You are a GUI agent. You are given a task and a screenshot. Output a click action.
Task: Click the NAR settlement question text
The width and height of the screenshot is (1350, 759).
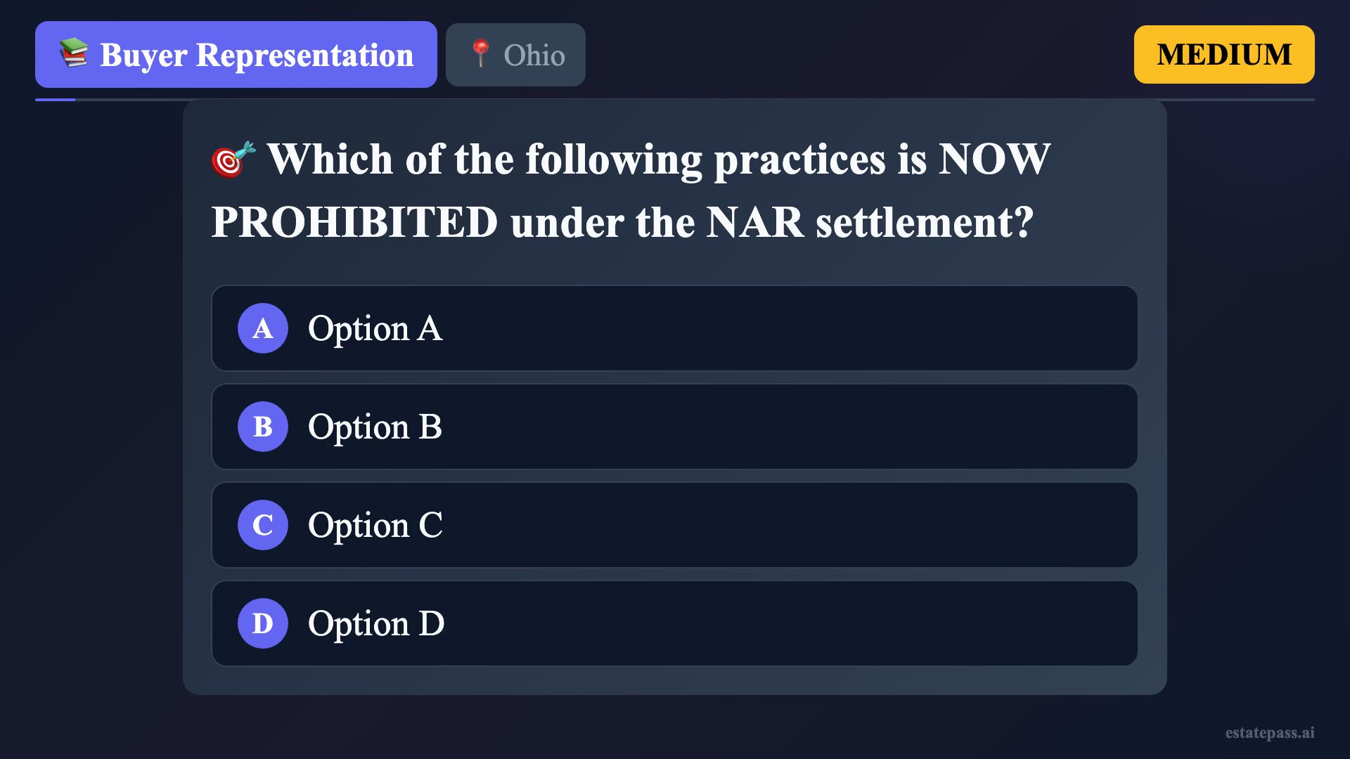coord(633,190)
